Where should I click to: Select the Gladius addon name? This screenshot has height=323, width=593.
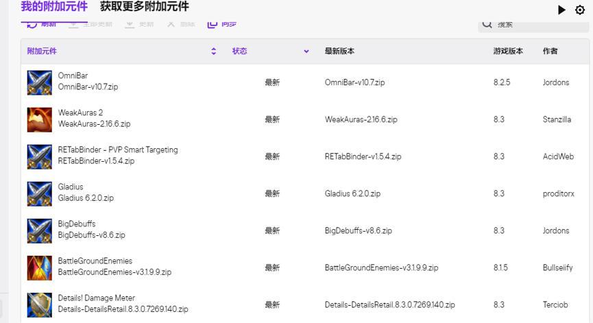pyautogui.click(x=71, y=187)
